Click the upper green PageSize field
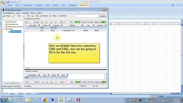 (103, 22)
